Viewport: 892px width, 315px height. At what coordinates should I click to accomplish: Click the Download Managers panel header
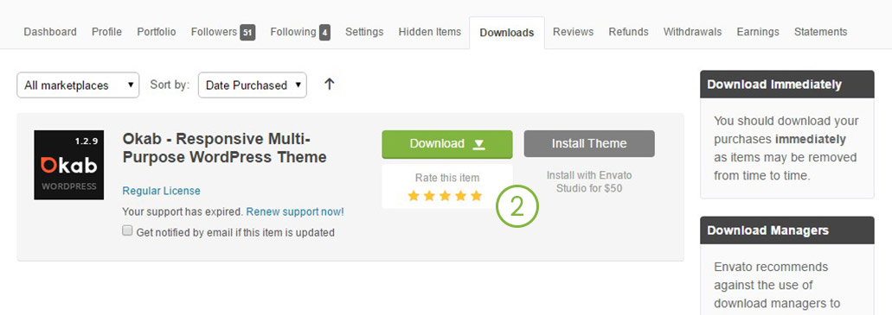[x=787, y=230]
